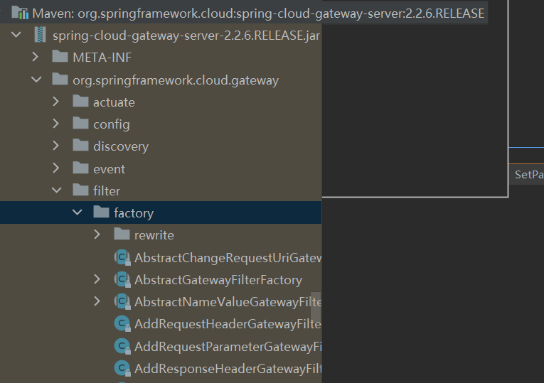Click the AddRequestHeaderGatewayFilter class icon
Screen dimensions: 544x383
pyautogui.click(x=122, y=324)
